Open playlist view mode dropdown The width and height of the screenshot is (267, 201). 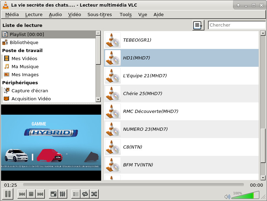click(x=198, y=25)
